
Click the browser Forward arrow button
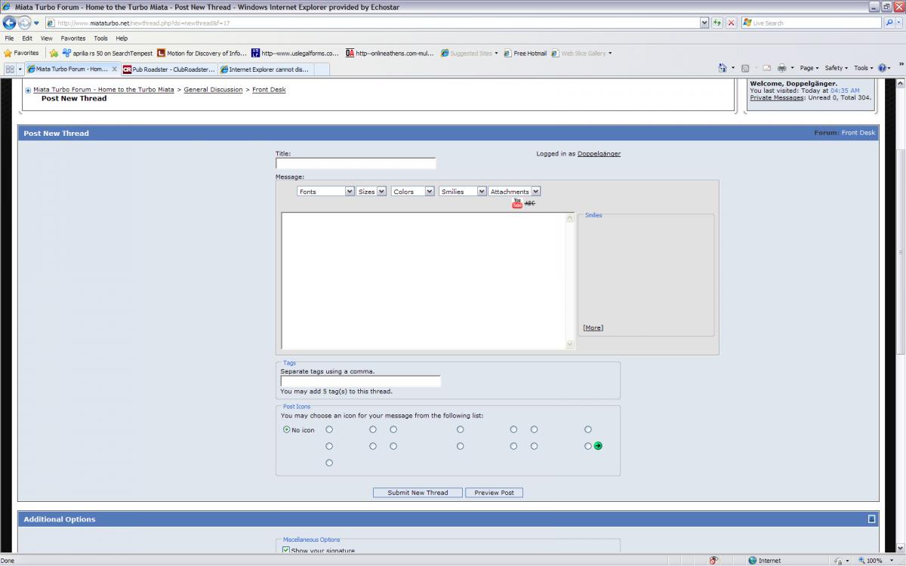pos(24,23)
